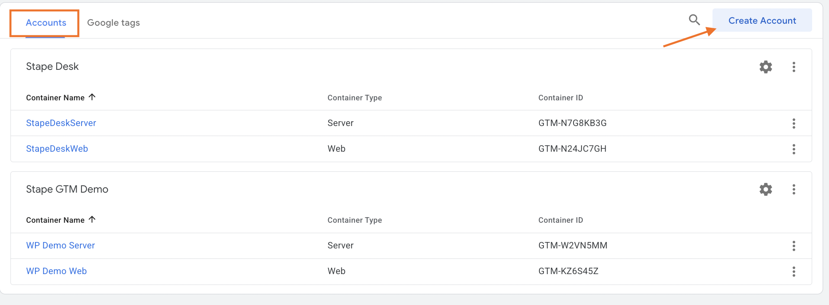The width and height of the screenshot is (829, 305).
Task: Open Stape Desk account settings gear
Action: coord(766,67)
